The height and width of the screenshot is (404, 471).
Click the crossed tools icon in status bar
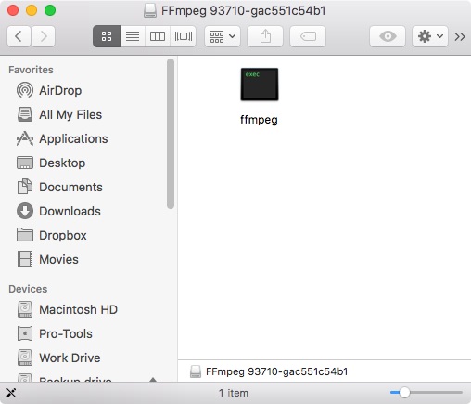point(11,393)
